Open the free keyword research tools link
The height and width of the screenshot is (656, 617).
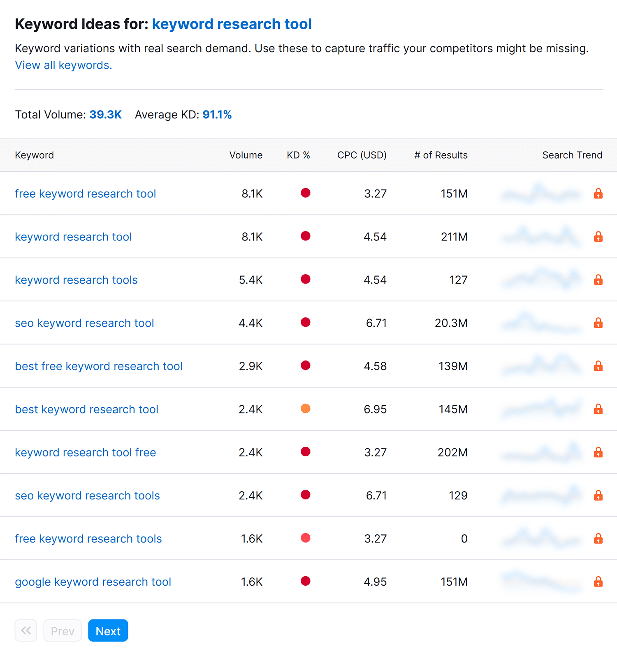(x=88, y=539)
